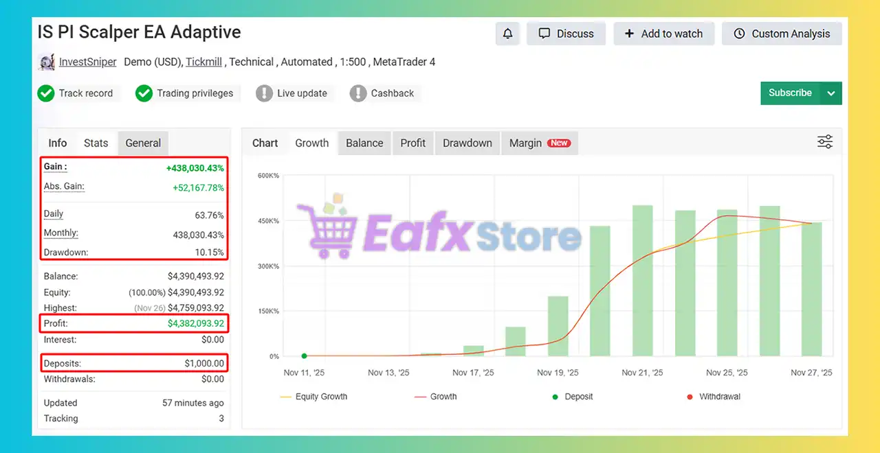Click the Trading privileges green checkmark
This screenshot has width=880, height=453.
pyautogui.click(x=144, y=93)
